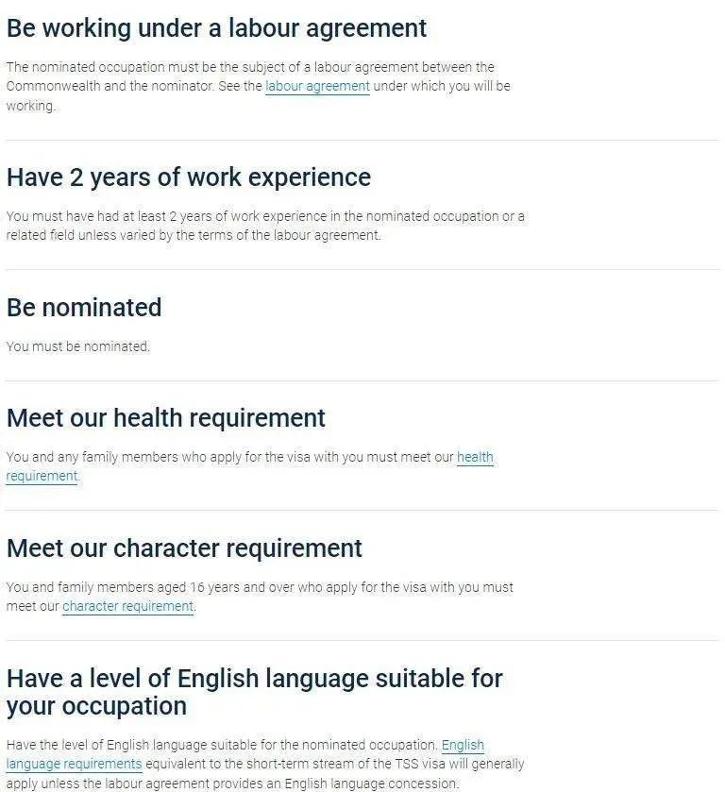Click the divider line above the "Be nominated" heading

(362, 270)
